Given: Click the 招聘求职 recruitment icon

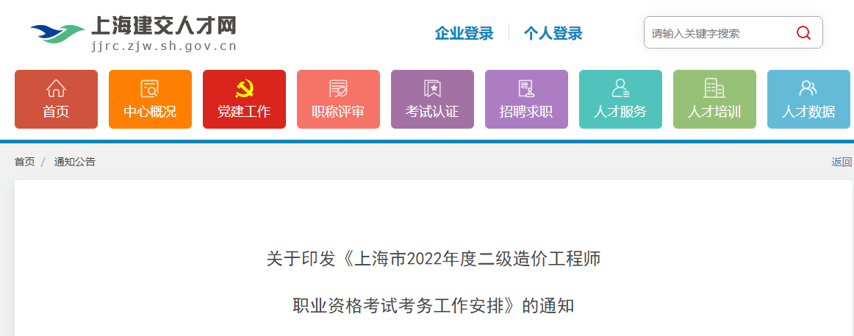Looking at the screenshot, I should [526, 89].
